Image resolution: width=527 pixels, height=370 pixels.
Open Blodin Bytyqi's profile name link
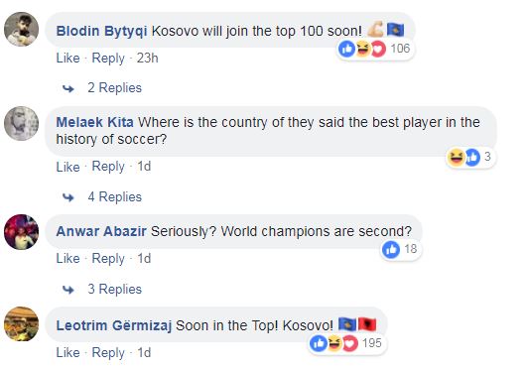[101, 31]
